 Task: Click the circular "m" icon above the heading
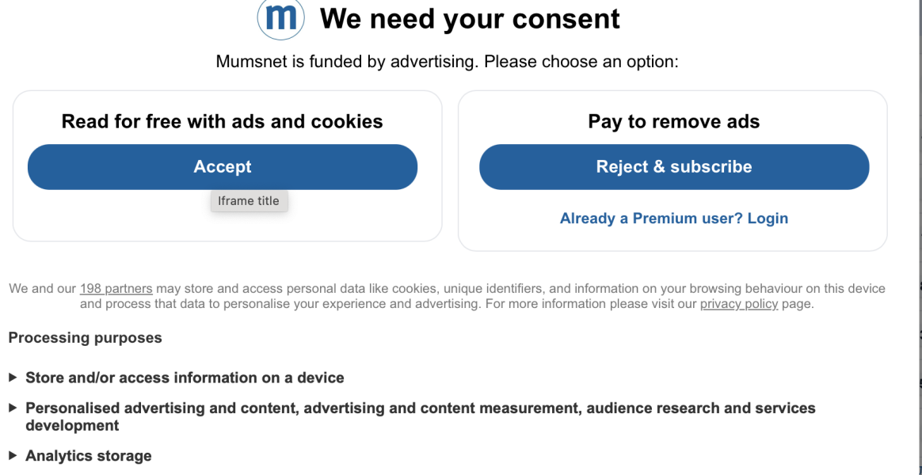281,17
